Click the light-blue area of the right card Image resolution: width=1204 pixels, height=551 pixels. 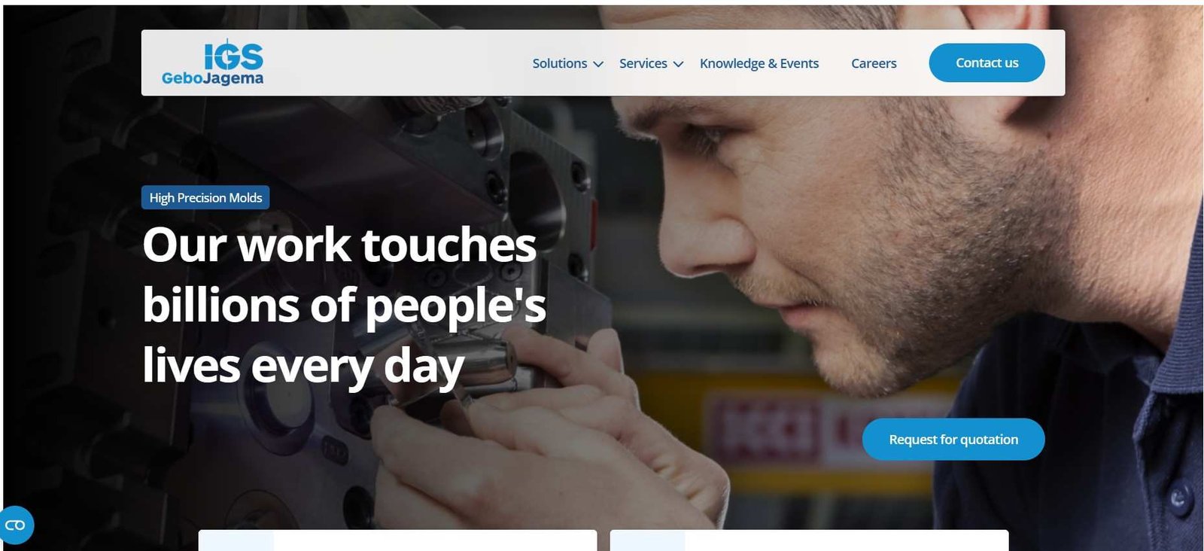[648, 540]
